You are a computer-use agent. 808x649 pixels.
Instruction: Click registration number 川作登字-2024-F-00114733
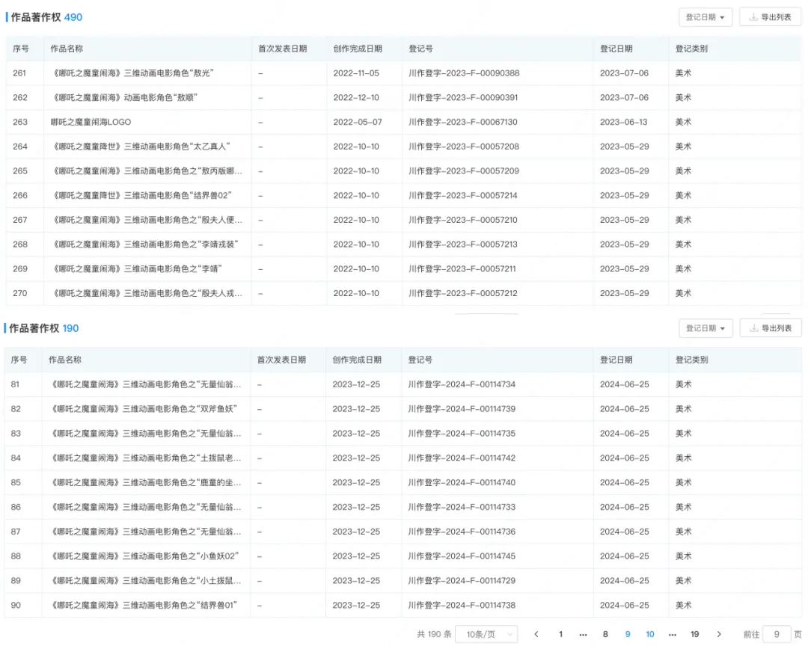(462, 507)
